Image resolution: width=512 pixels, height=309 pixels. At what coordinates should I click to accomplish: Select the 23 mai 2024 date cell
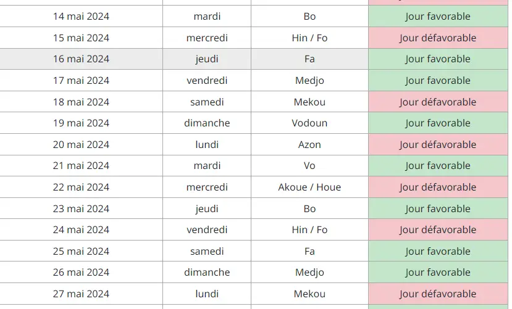[81, 209]
